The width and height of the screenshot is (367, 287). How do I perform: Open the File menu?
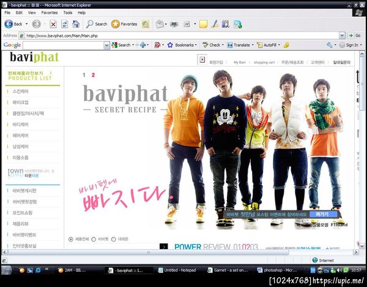tap(7, 13)
